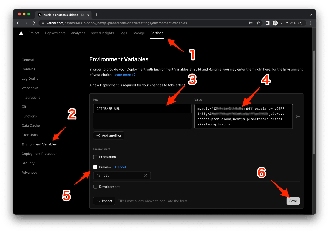The height and width of the screenshot is (232, 329).
Task: Open Webhooks settings section
Action: coord(30,88)
